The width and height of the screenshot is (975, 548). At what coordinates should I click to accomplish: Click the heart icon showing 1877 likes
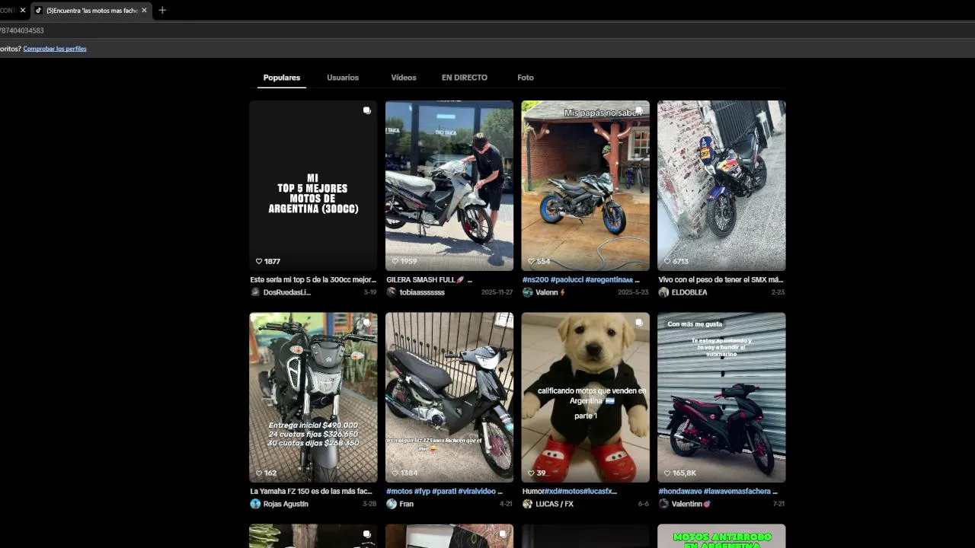pyautogui.click(x=259, y=261)
